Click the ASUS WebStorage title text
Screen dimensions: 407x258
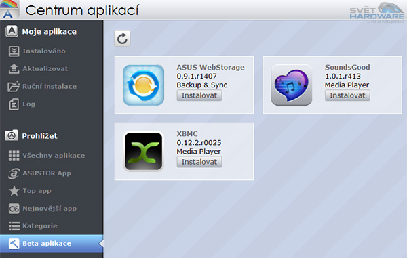click(210, 67)
